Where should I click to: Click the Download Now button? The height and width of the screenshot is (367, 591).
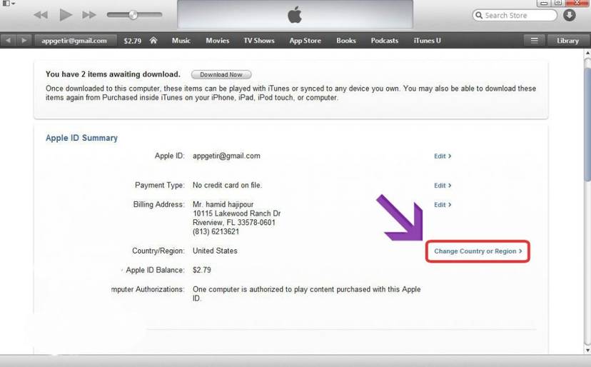pyautogui.click(x=221, y=75)
